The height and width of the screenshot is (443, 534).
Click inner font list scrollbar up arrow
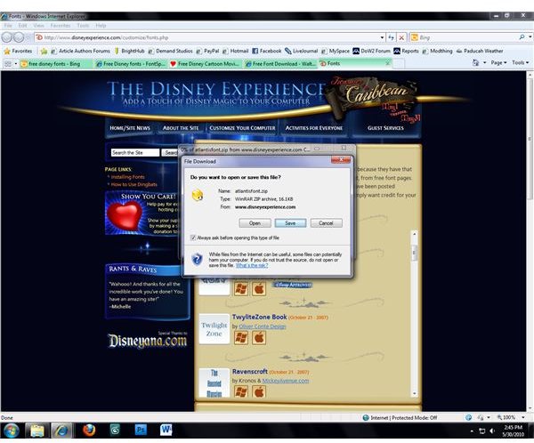pos(414,234)
